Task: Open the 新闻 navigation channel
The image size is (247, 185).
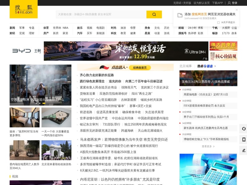Action: tap(12, 28)
